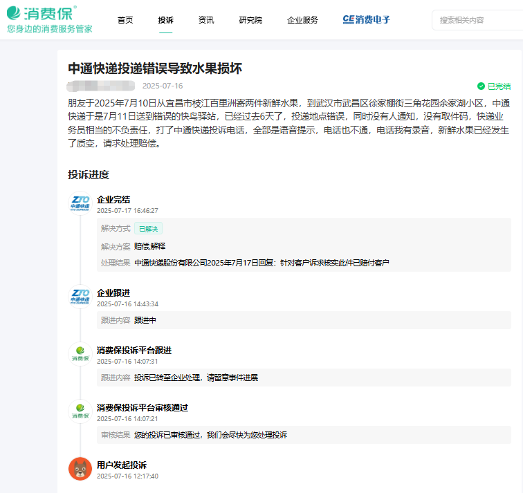Click the text 您的投诉已审核通过，我们会尽快为您处理投诉

click(210, 435)
